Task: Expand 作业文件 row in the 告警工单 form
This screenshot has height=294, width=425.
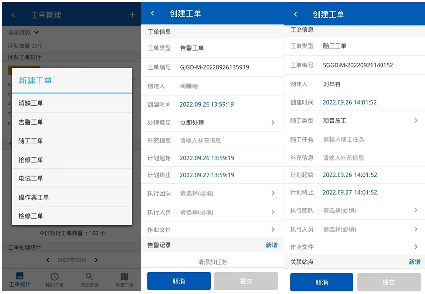Action: tap(273, 229)
